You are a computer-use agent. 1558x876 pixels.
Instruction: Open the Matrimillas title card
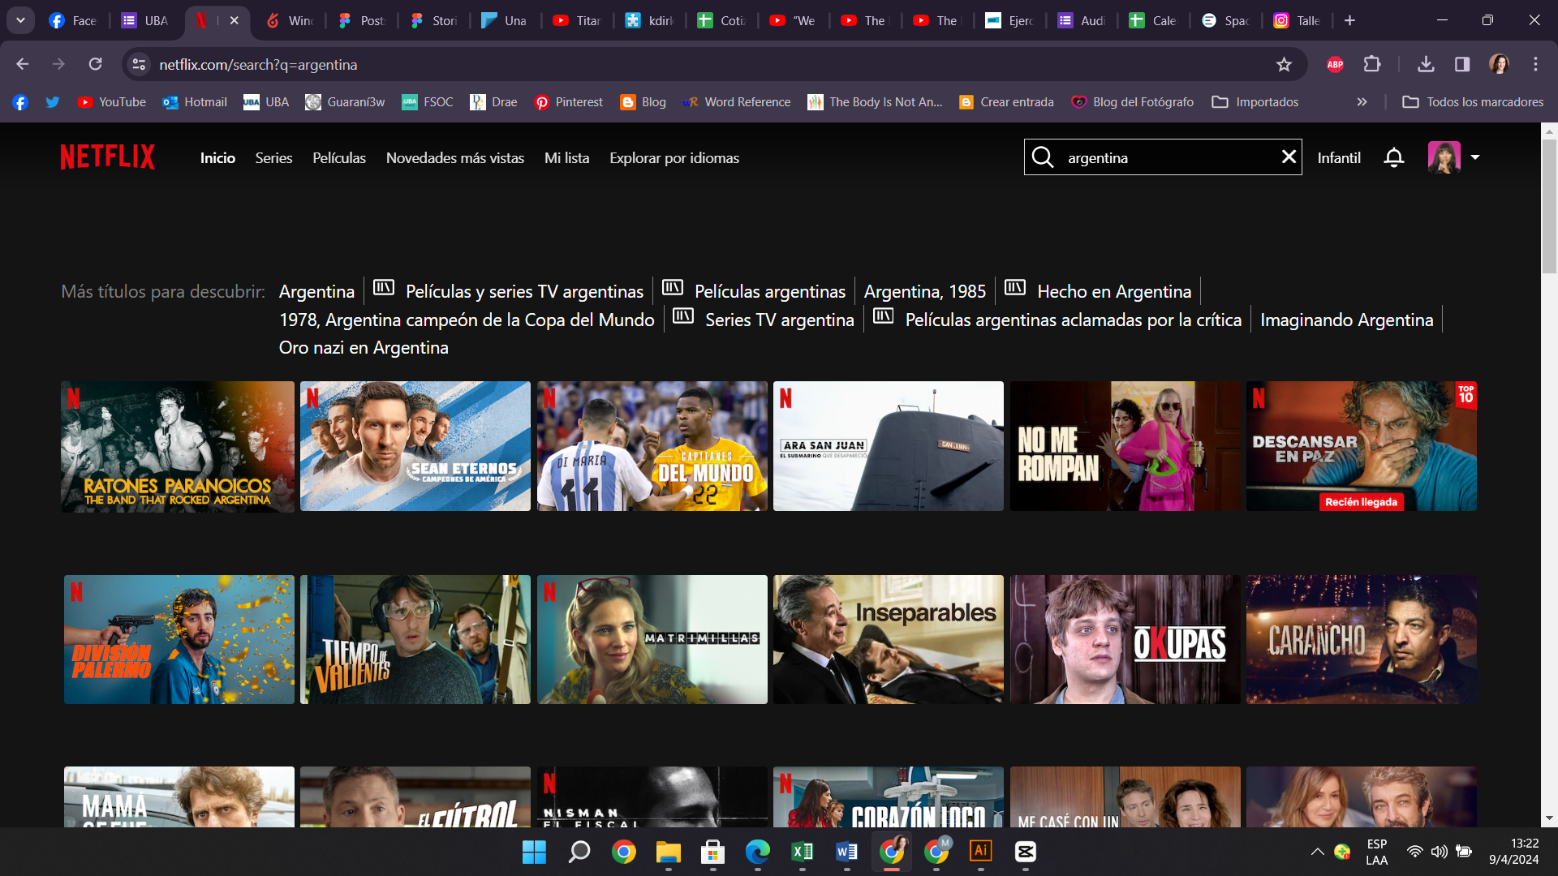tap(652, 640)
